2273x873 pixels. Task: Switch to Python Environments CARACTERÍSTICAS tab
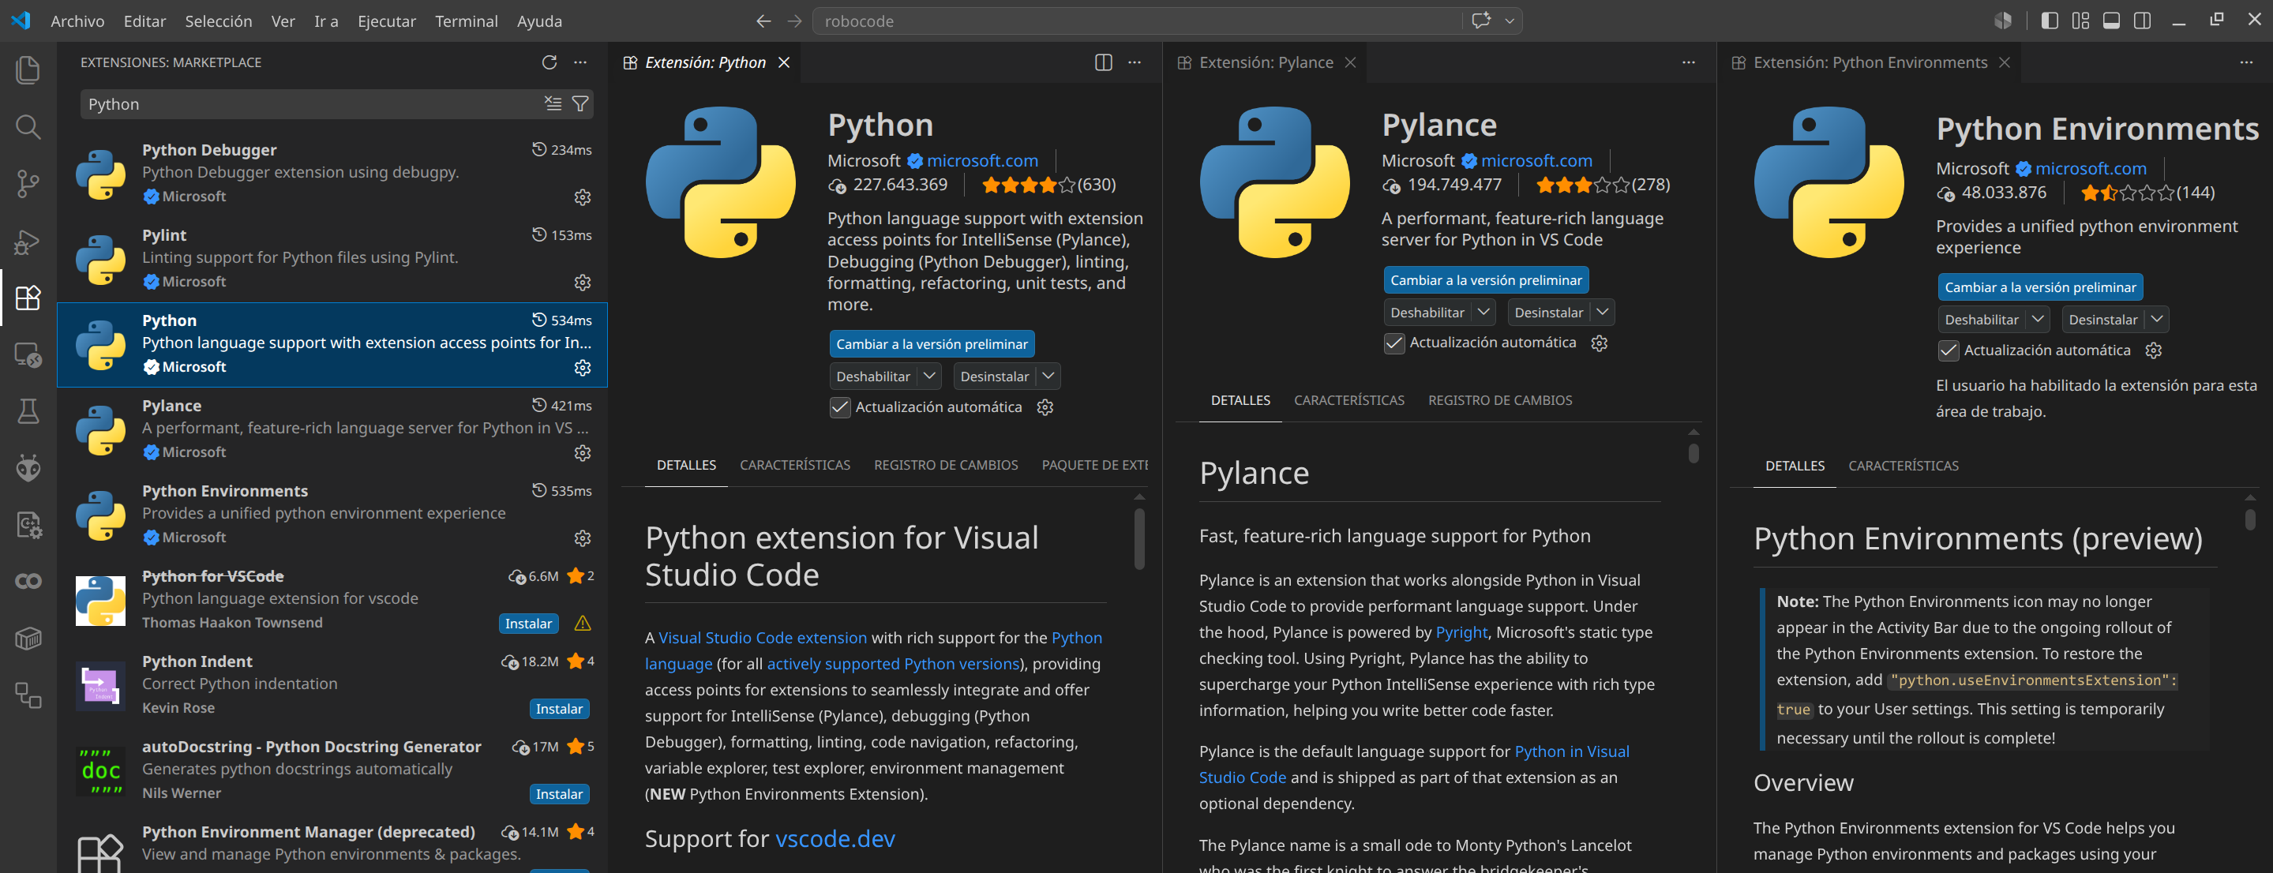pos(1903,466)
